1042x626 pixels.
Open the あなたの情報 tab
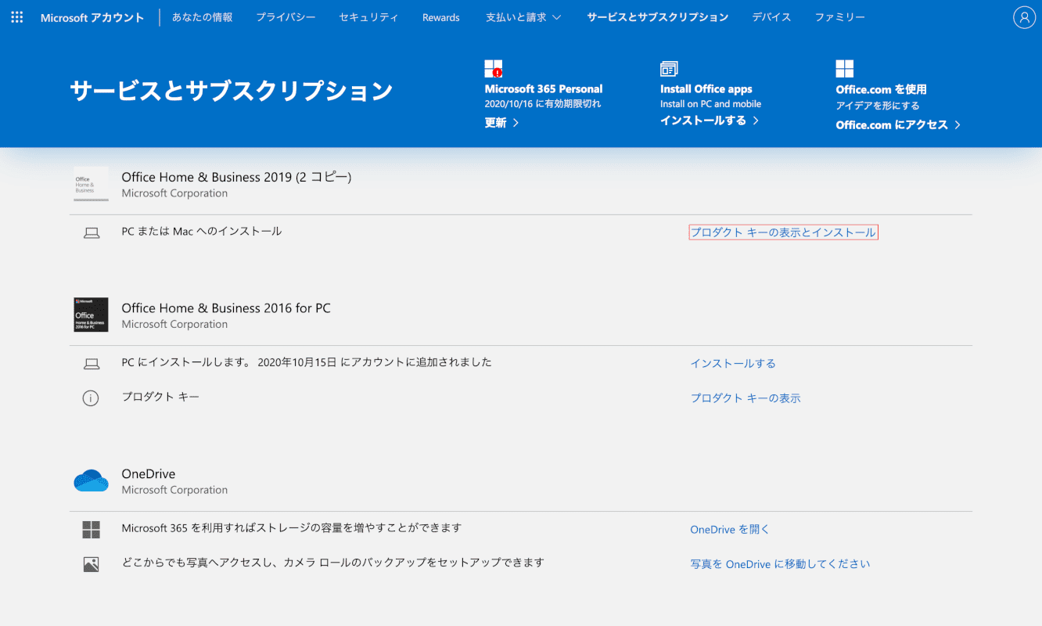(202, 17)
